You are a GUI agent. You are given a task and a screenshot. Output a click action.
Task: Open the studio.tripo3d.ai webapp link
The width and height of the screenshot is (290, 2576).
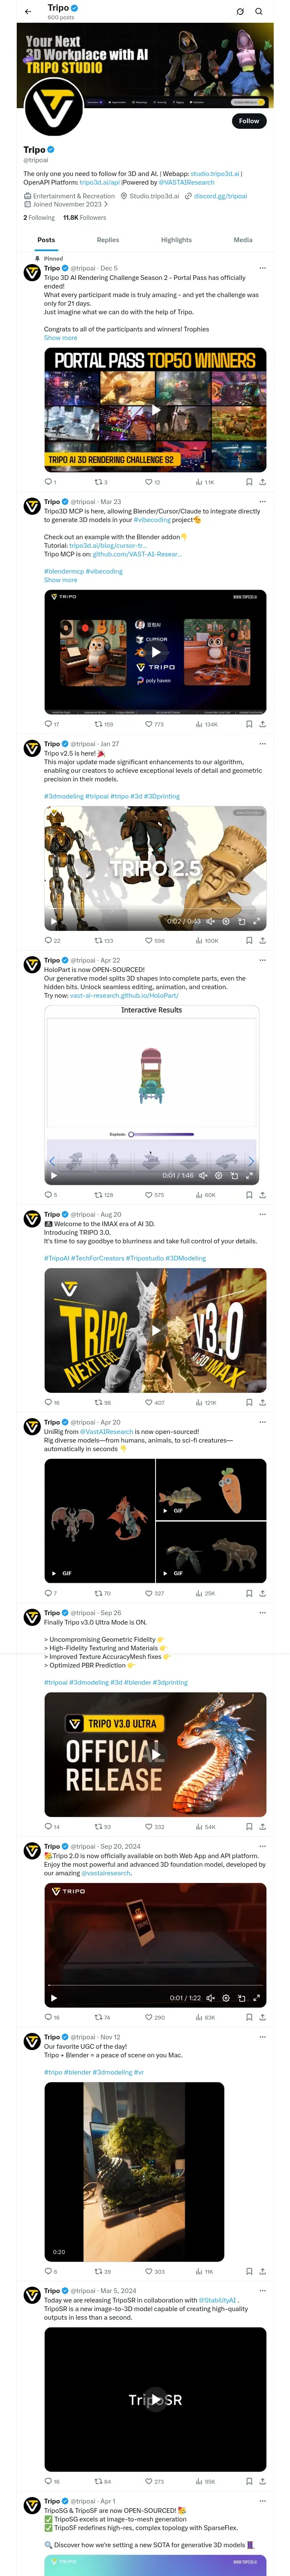(x=215, y=174)
